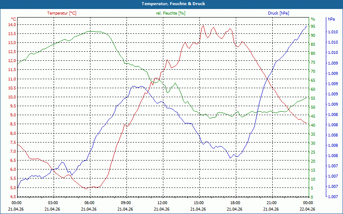Click the '80' humidity axis value
The height and width of the screenshot is (214, 343).
(x=313, y=53)
